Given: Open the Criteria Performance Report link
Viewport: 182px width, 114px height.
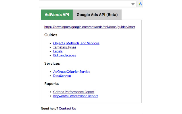Looking at the screenshot, I should (74, 92).
